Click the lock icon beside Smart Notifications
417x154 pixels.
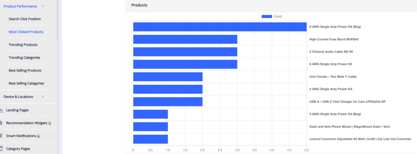click(38, 136)
